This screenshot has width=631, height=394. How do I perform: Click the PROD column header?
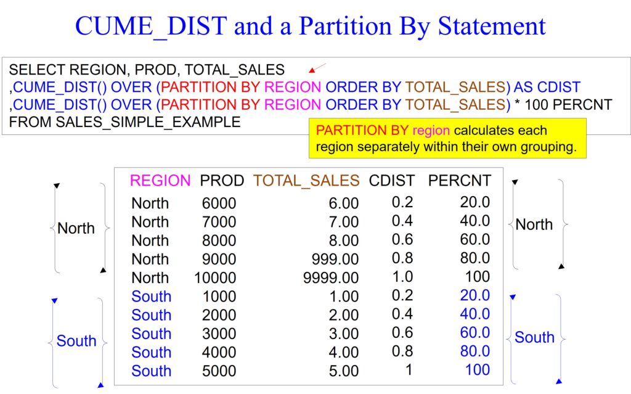click(x=222, y=181)
